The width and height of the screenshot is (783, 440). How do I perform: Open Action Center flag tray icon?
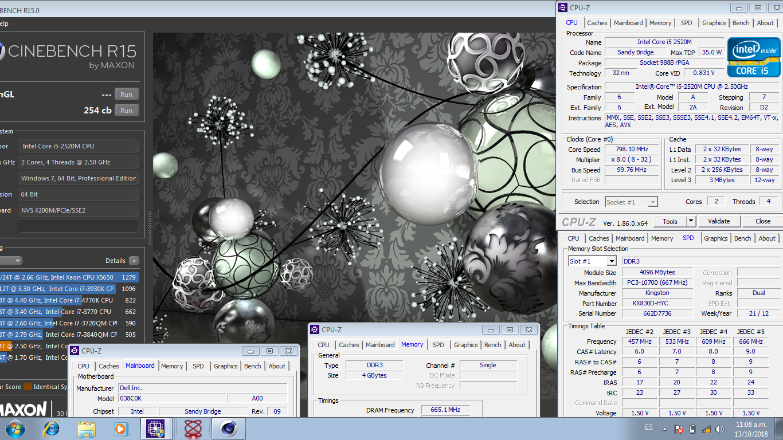coord(679,429)
